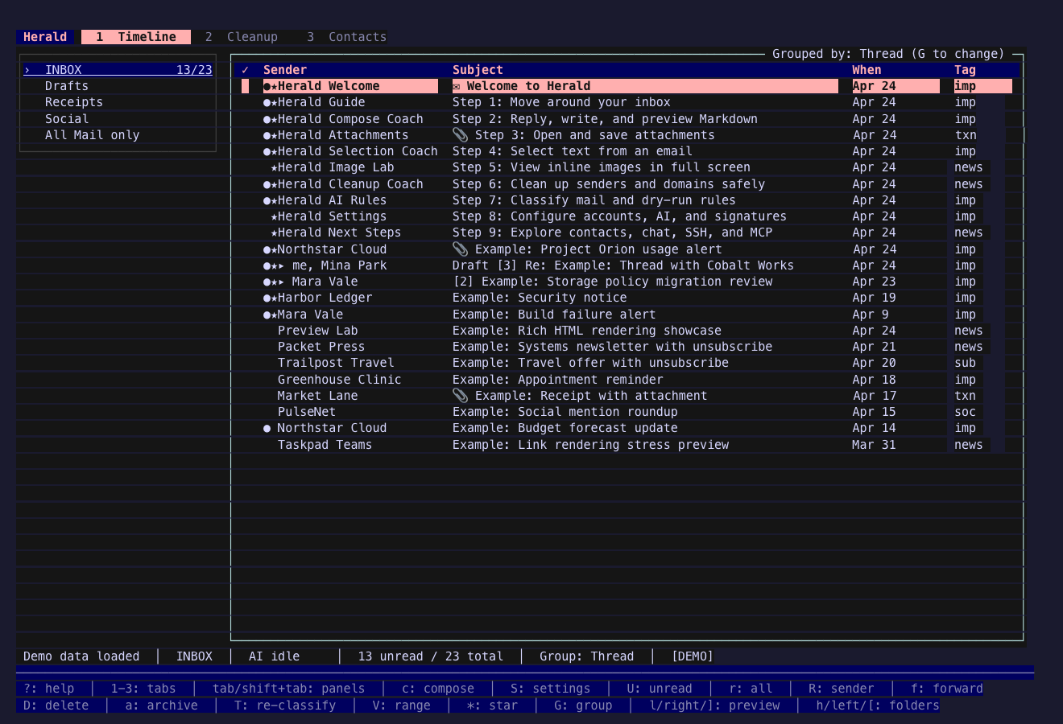Sort by the Tag column header
This screenshot has height=724, width=1063.
click(965, 70)
